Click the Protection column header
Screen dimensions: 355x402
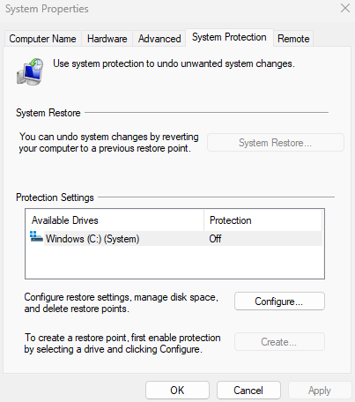click(263, 220)
